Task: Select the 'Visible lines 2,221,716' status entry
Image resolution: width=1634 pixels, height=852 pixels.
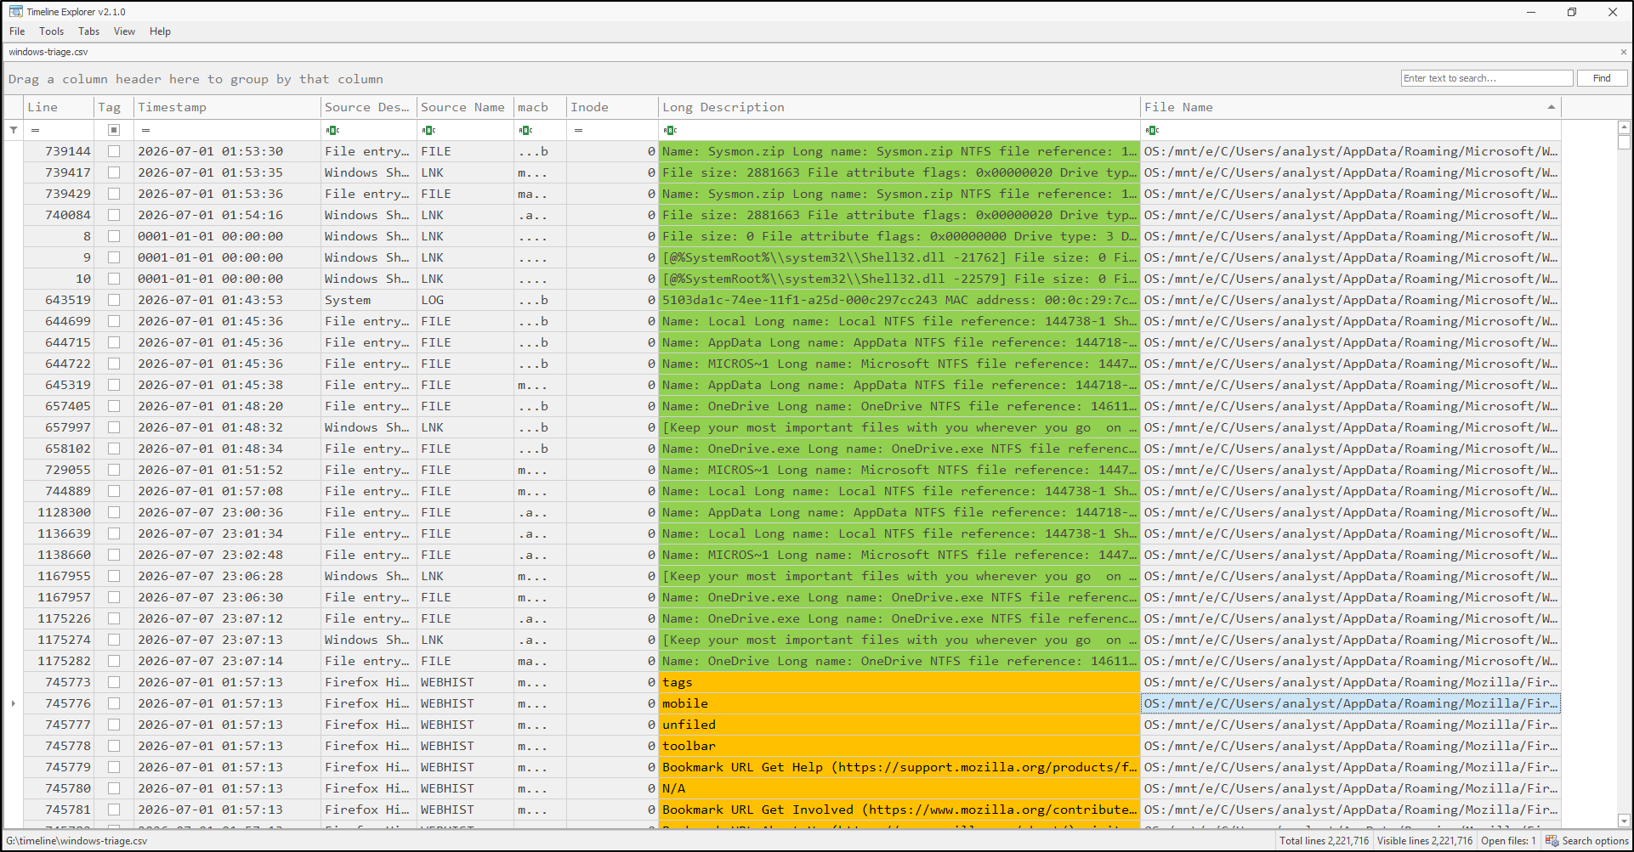Action: tap(1425, 841)
